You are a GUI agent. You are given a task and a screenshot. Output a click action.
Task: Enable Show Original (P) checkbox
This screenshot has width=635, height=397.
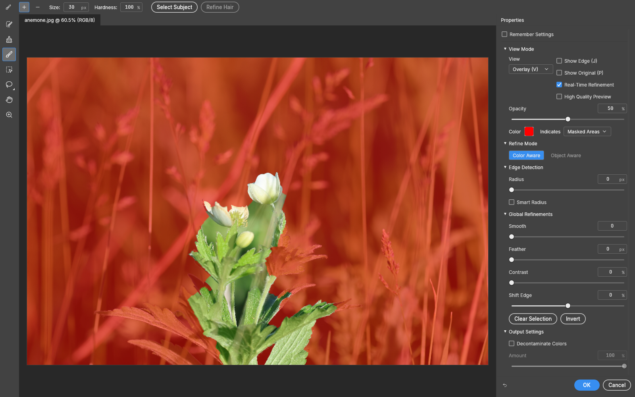pos(559,73)
